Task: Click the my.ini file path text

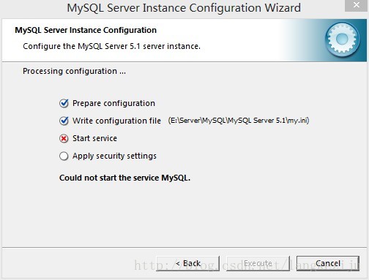Action: [239, 121]
